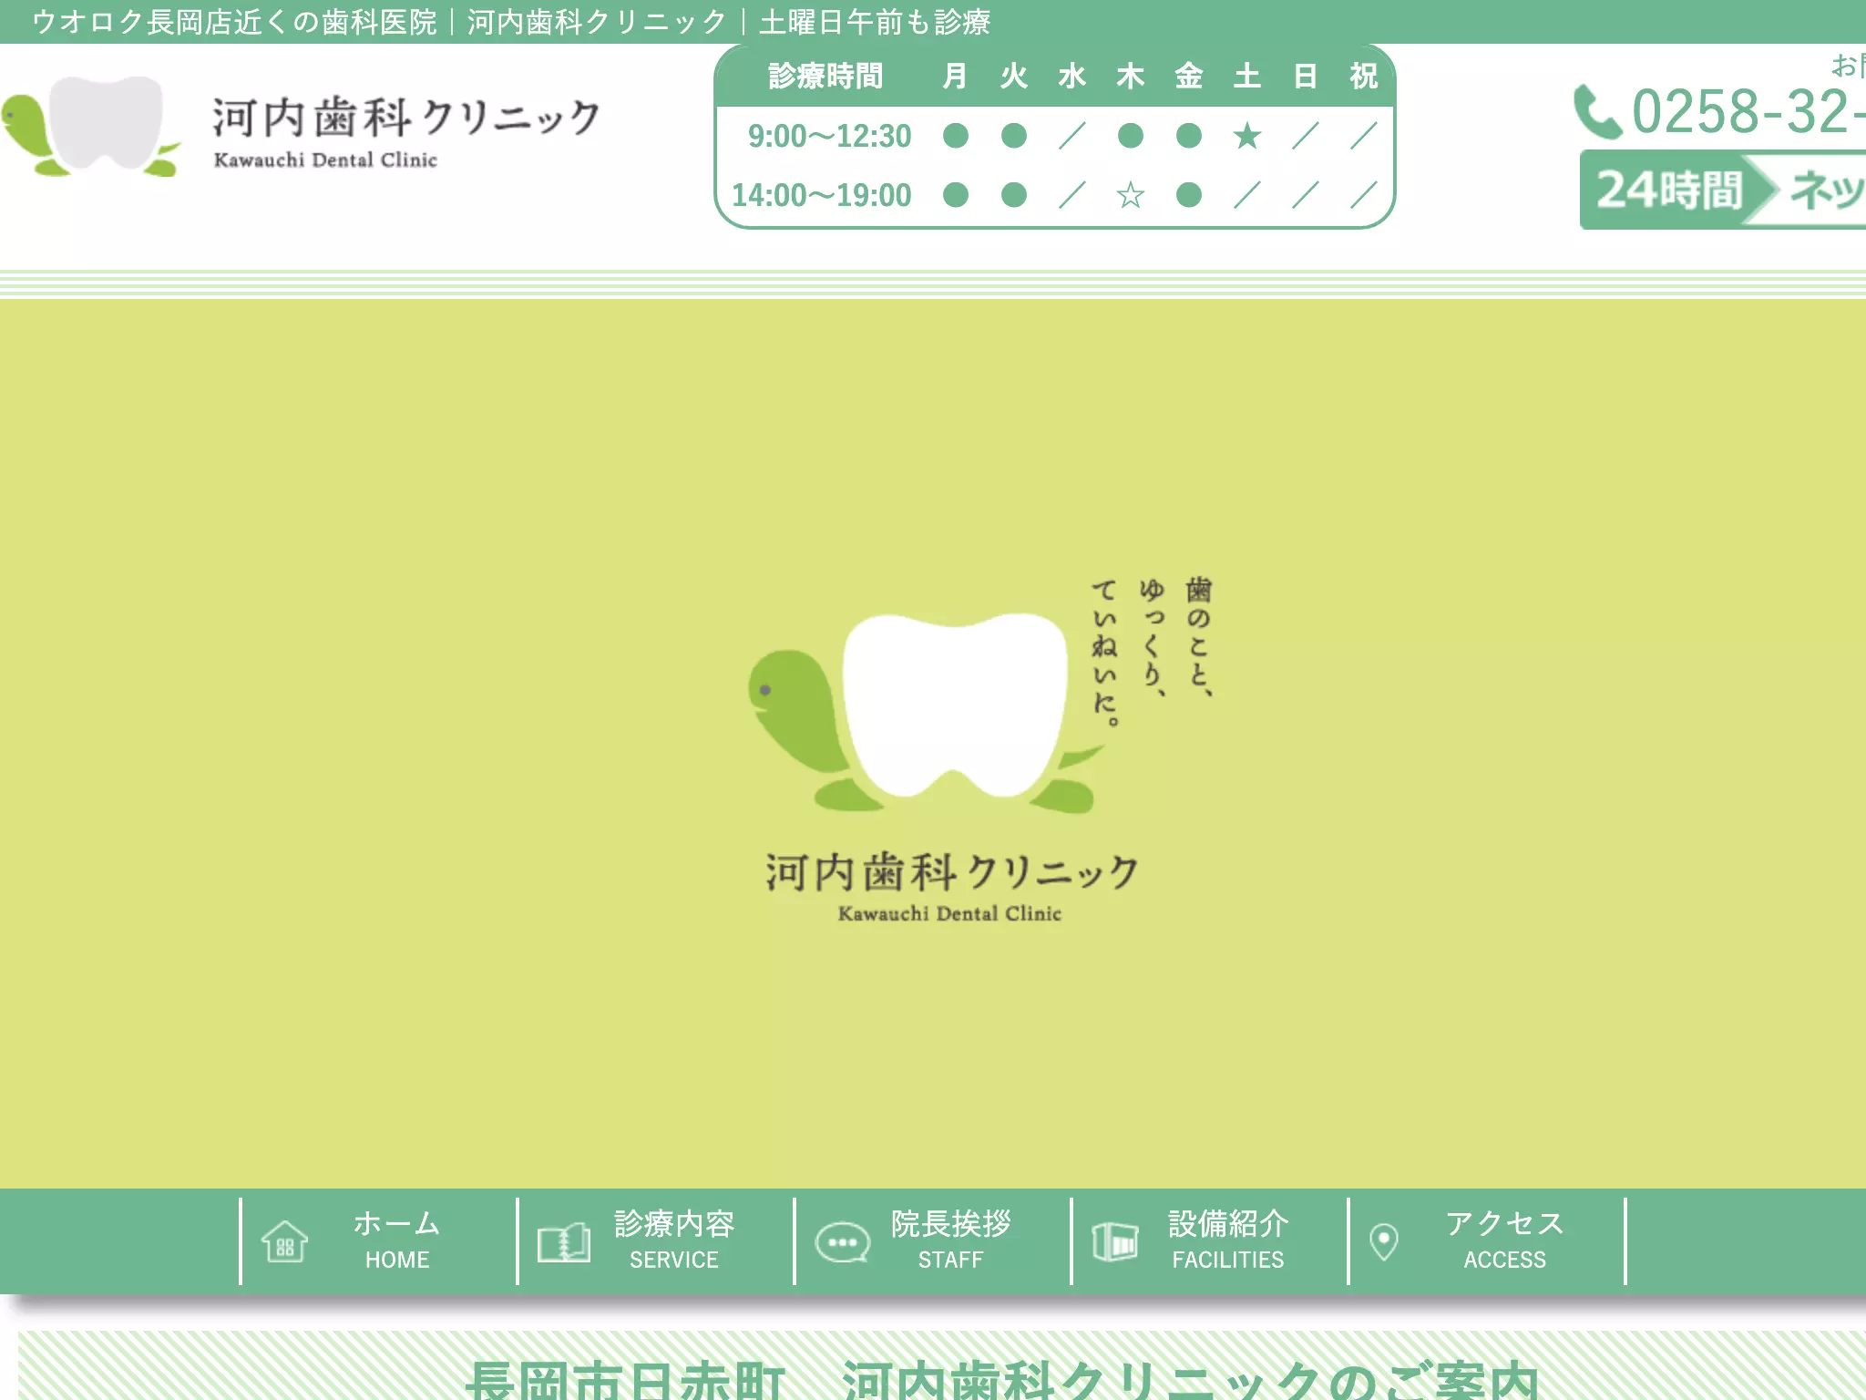Open 診療内容 SERVICE navigation item
The height and width of the screenshot is (1400, 1866).
coord(656,1240)
